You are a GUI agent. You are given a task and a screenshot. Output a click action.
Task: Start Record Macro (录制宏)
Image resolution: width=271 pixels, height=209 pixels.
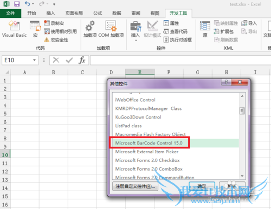(54, 23)
